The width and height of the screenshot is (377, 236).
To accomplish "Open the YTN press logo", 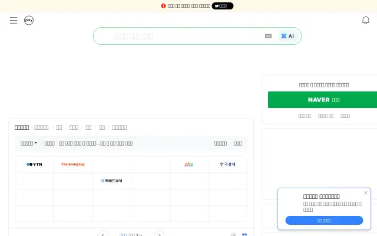I will tap(34, 164).
